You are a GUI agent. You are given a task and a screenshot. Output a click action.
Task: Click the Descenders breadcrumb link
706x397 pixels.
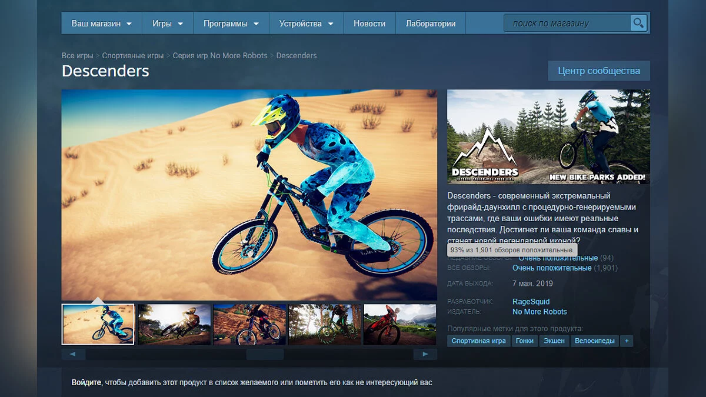pos(297,55)
